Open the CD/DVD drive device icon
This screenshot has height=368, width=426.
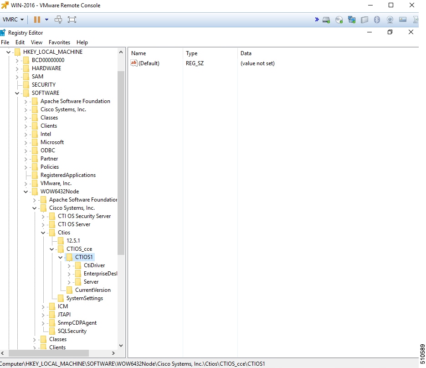(339, 20)
